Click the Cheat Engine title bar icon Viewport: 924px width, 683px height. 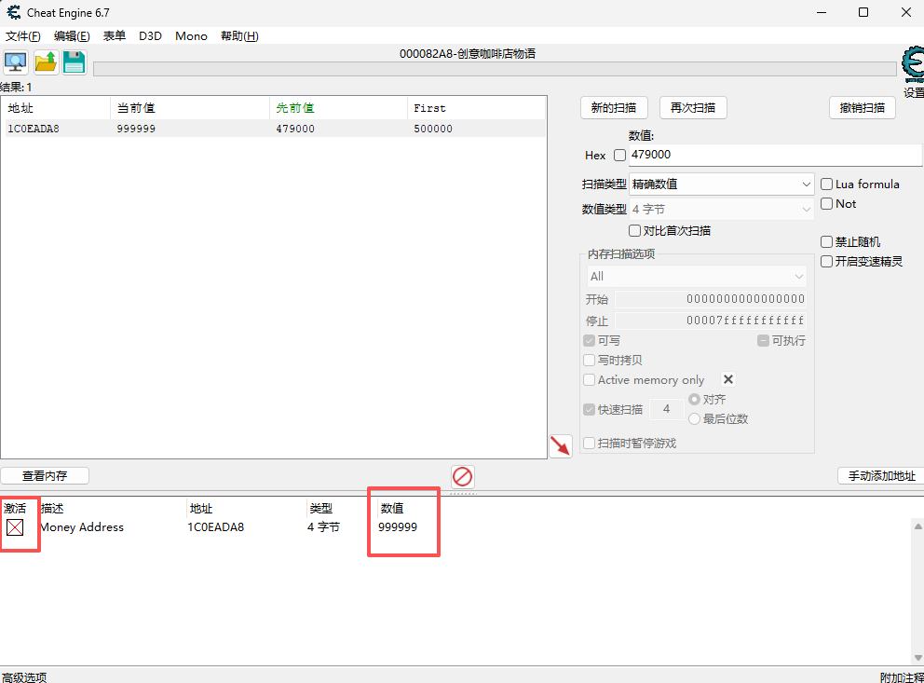coord(13,12)
